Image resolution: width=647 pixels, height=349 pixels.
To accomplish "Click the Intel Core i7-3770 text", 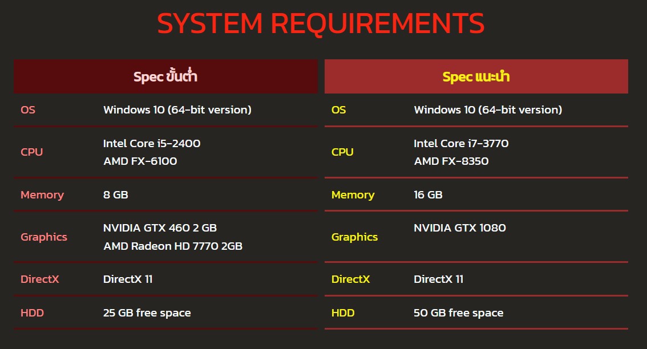I will click(461, 143).
